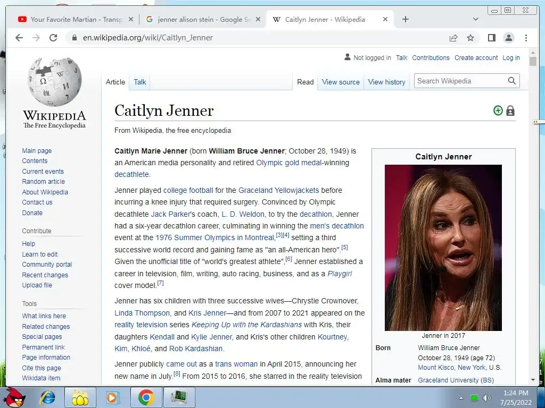
Task: Click the volume speaker tray icon
Action: 487,398
